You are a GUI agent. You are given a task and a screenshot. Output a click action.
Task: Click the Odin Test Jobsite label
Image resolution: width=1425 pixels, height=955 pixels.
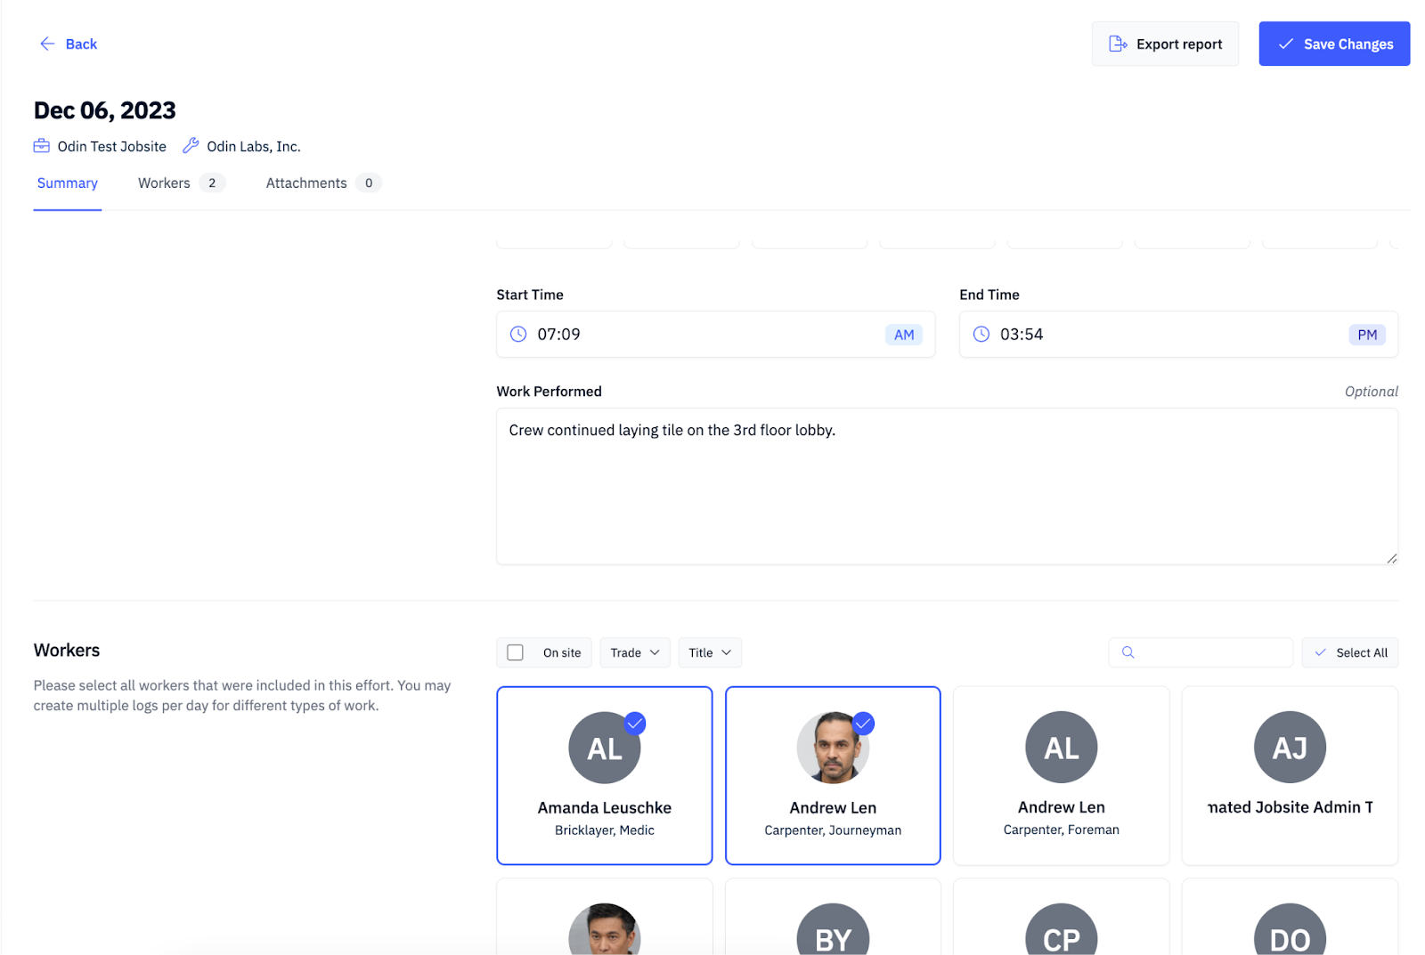coord(112,146)
